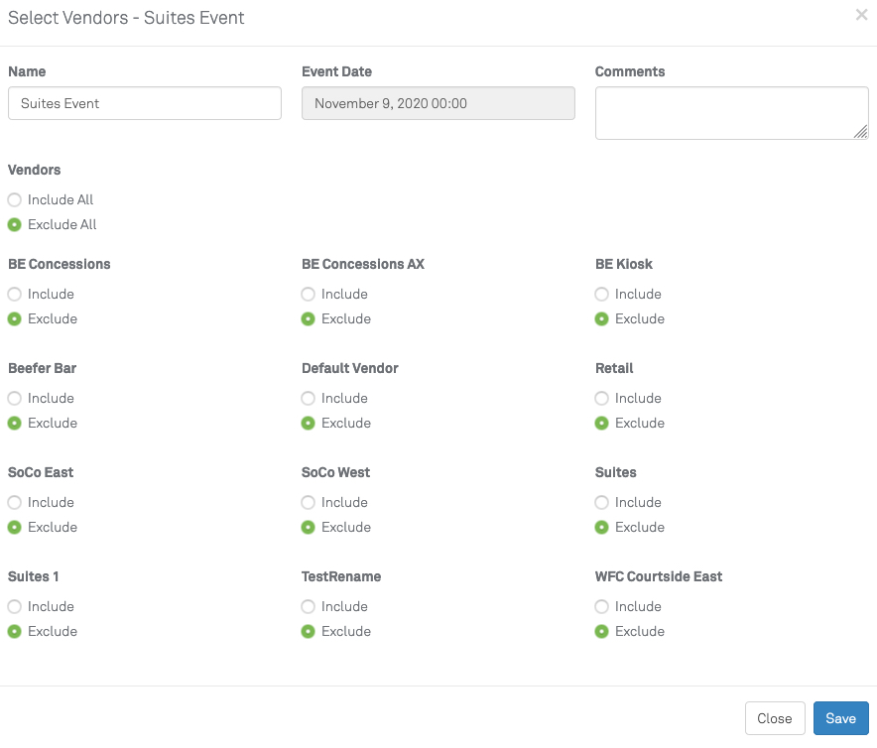Select Include for WFC Courtside East

tap(601, 606)
